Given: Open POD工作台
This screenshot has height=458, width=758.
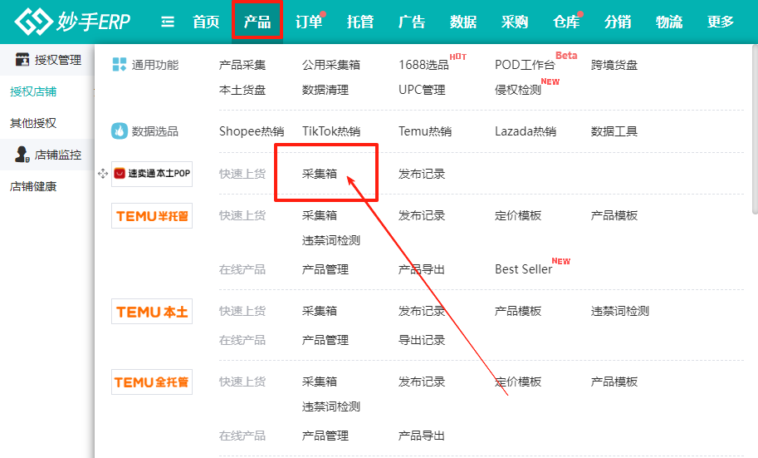Looking at the screenshot, I should 525,65.
